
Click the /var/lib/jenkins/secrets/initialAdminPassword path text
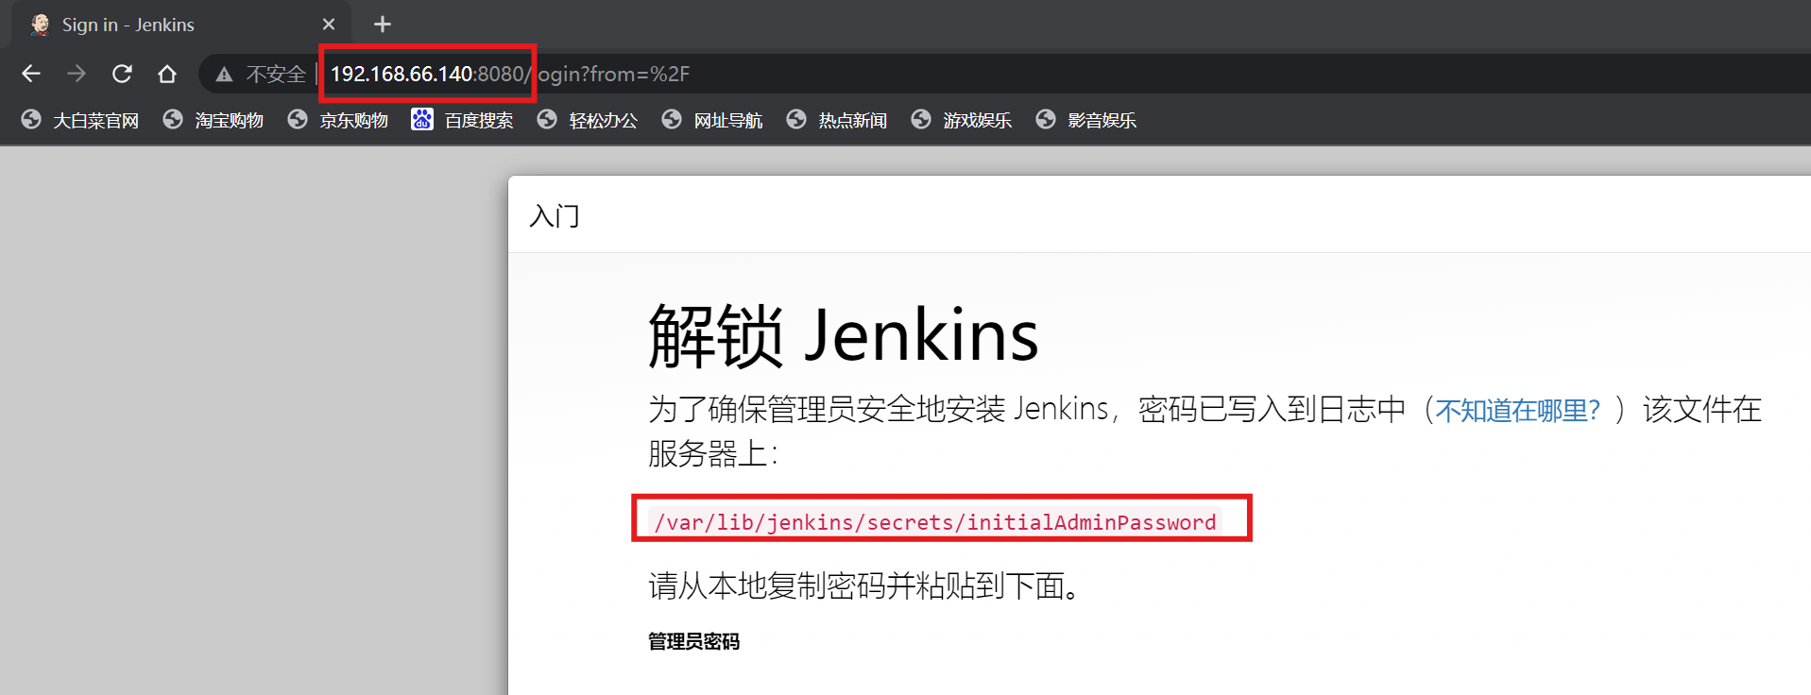pos(935,522)
